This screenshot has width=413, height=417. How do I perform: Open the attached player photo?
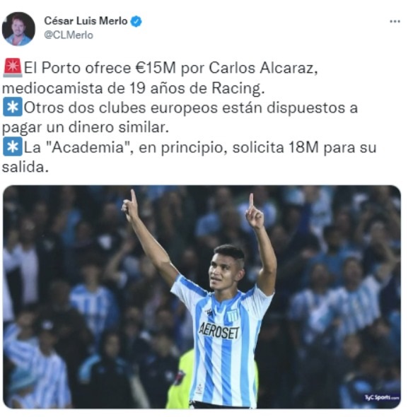(202, 297)
